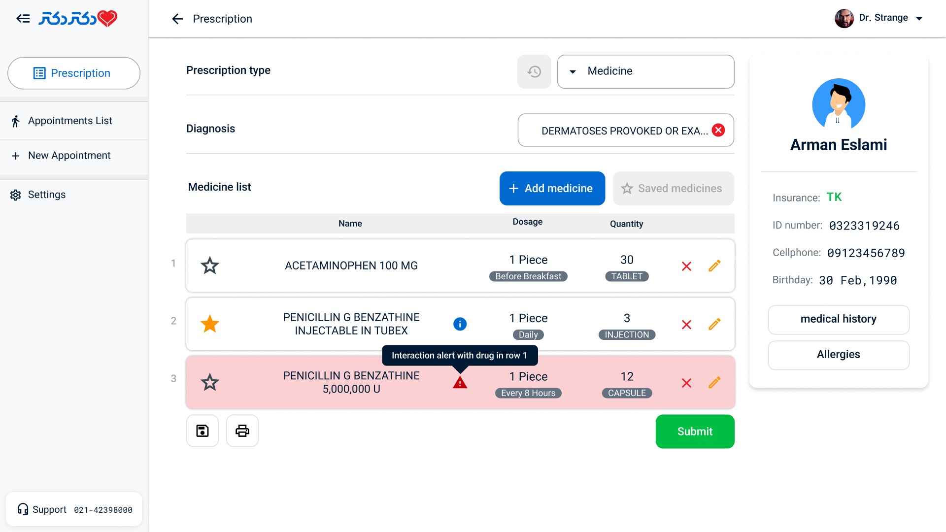Click the red interaction warning triangle
This screenshot has width=946, height=532.
460,383
